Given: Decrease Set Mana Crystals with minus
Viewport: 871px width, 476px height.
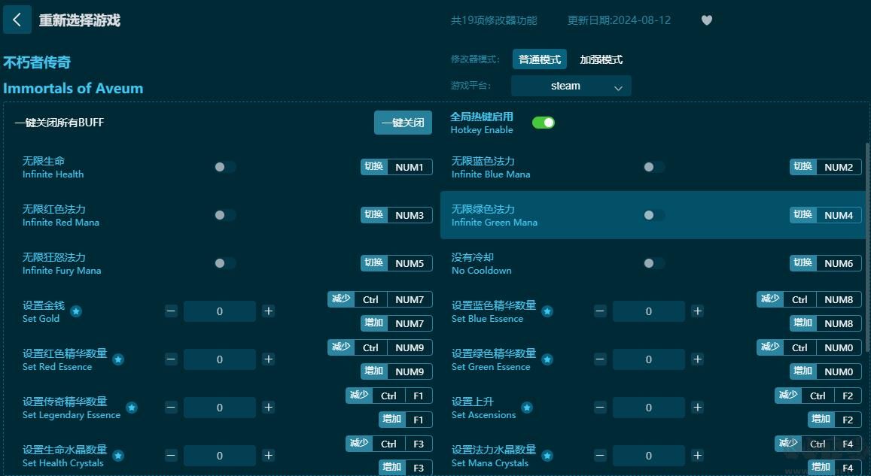Looking at the screenshot, I should click(600, 456).
